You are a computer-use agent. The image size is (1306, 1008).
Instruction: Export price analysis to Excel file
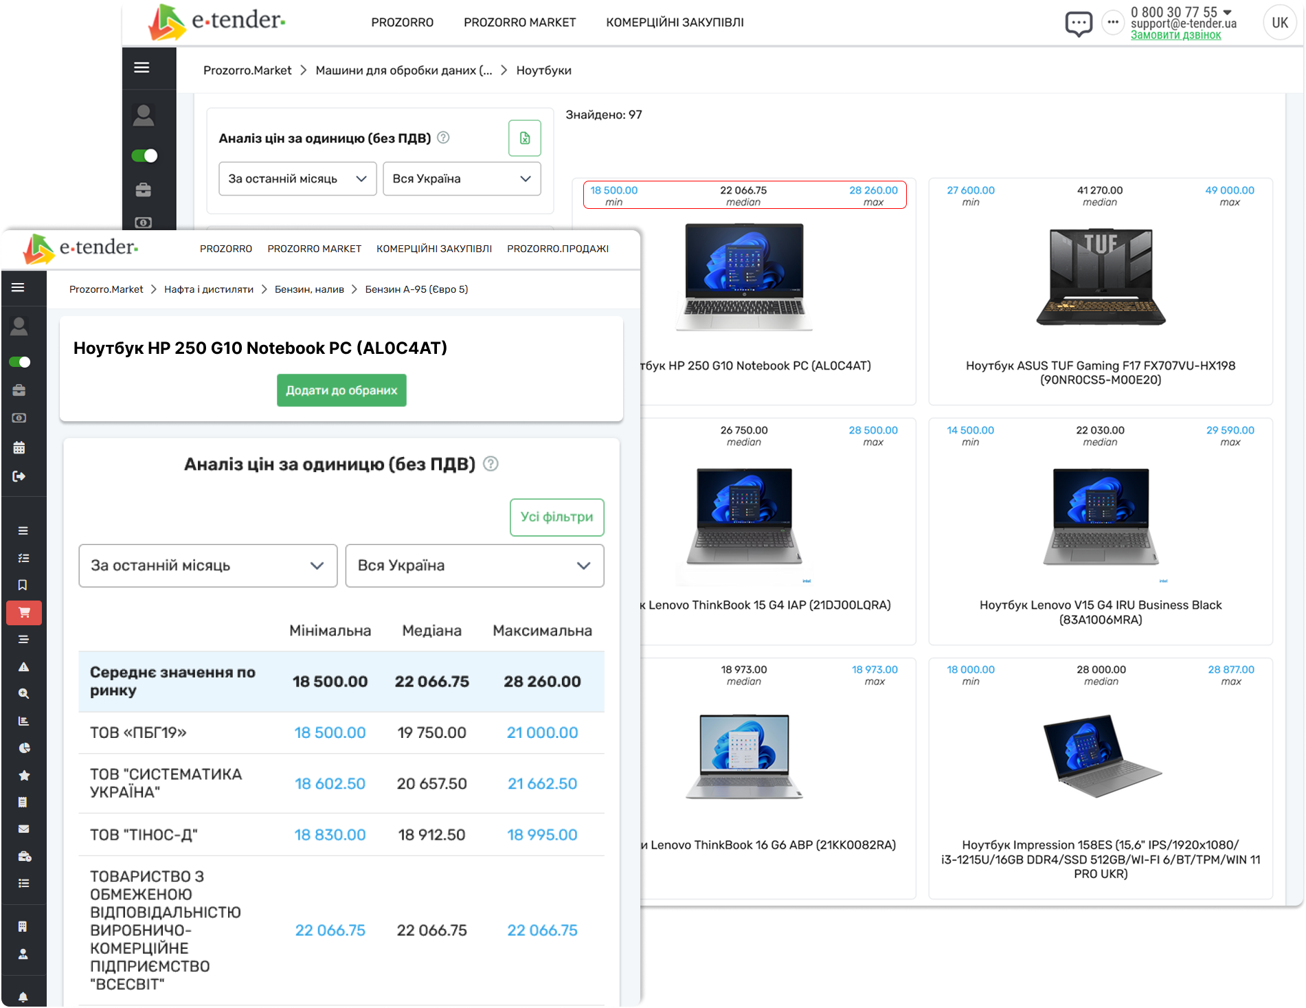pos(524,138)
